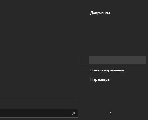Click the magnifier search icon
The height and width of the screenshot is (120, 148).
click(x=73, y=113)
